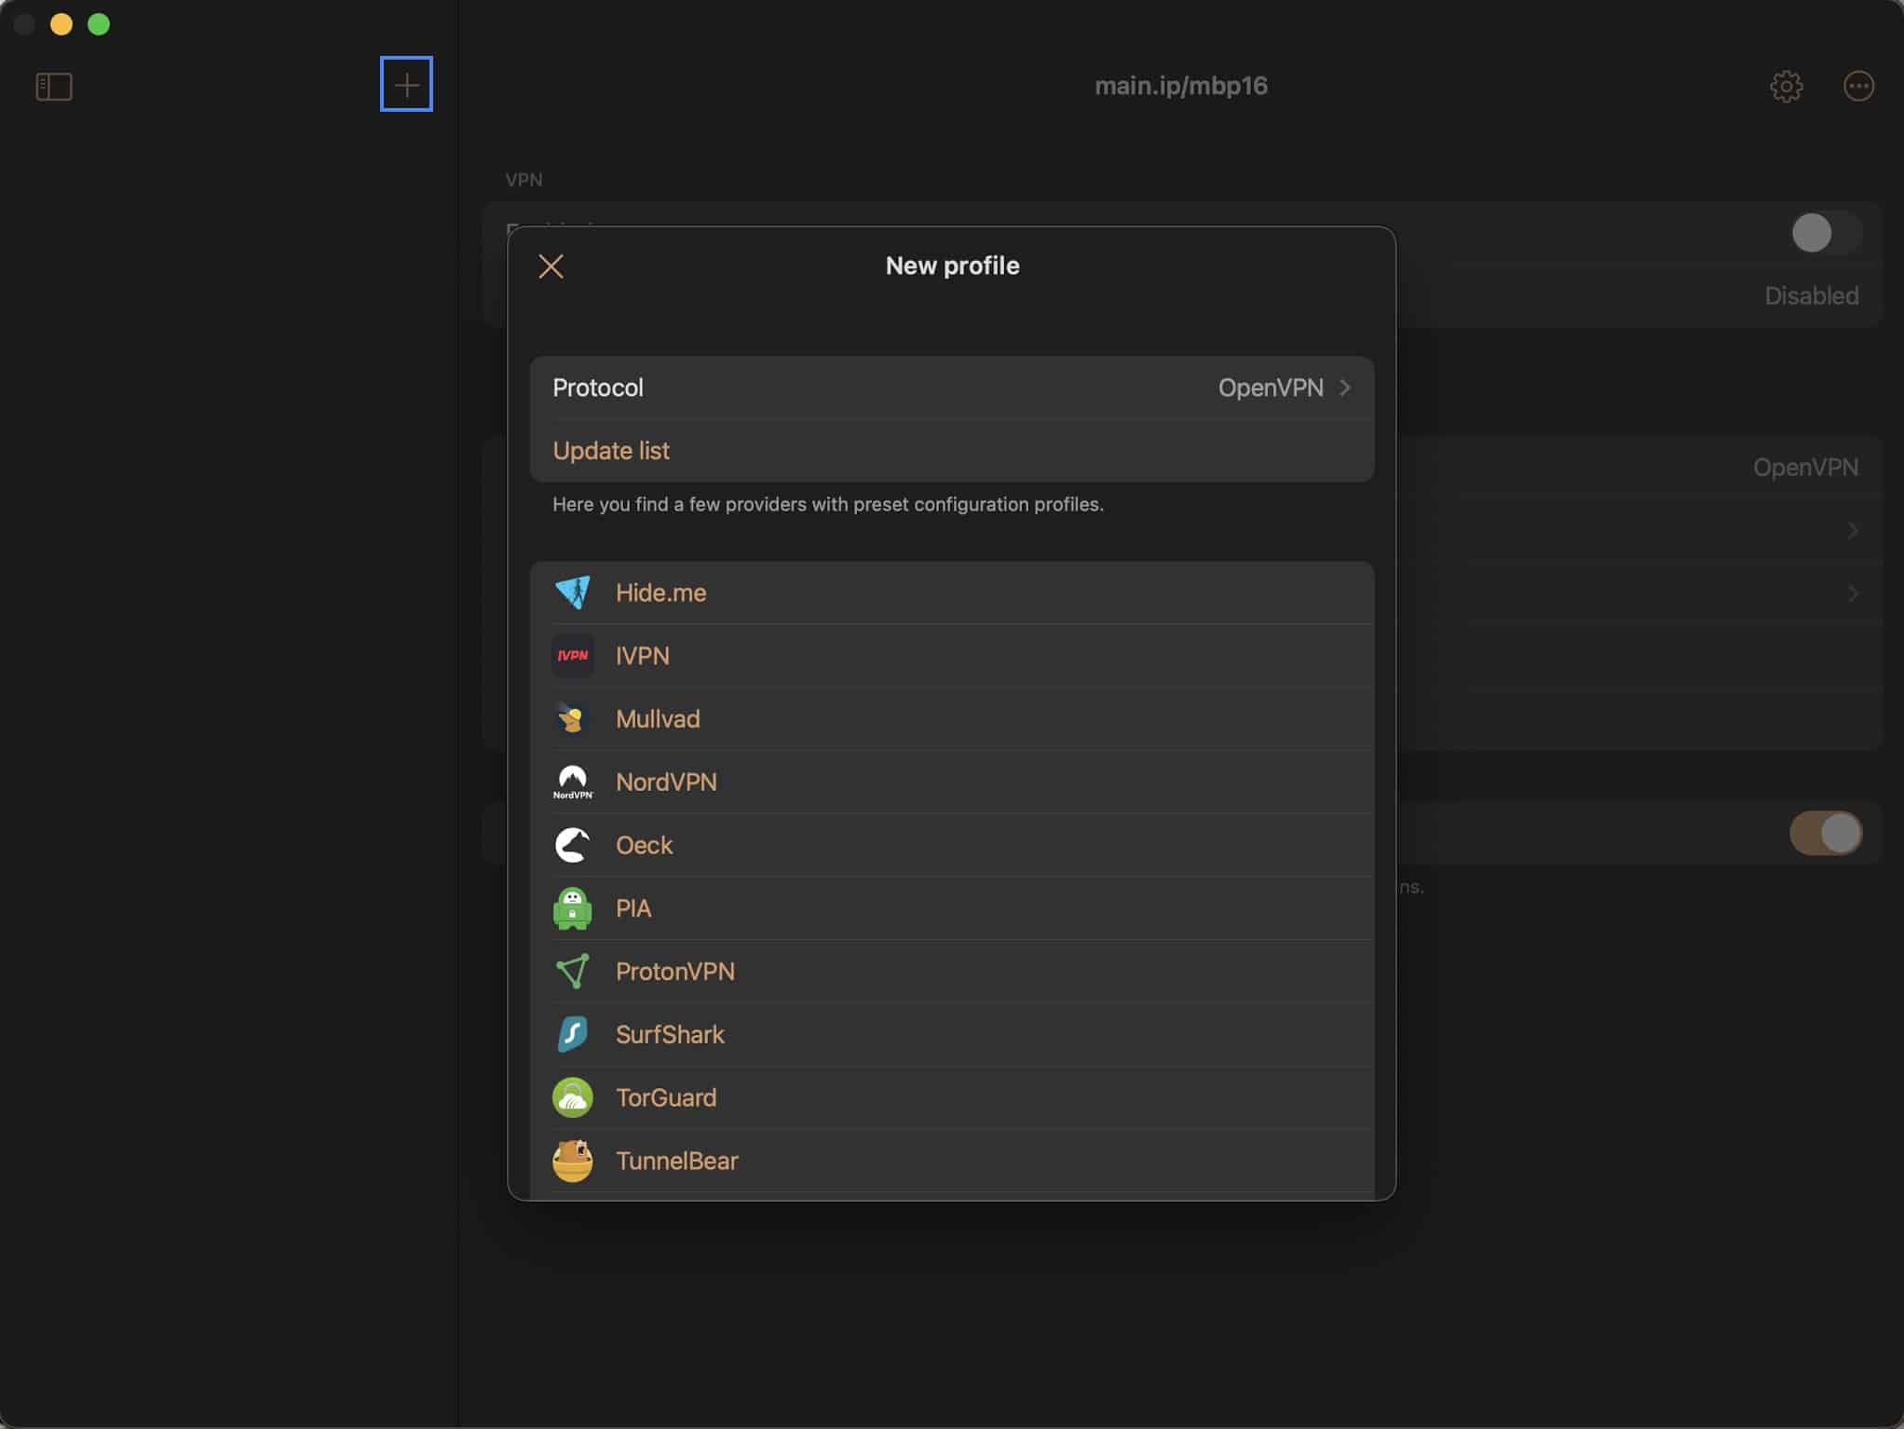Click the SurfShark logo icon
Viewport: 1904px width, 1429px height.
pyautogui.click(x=573, y=1035)
